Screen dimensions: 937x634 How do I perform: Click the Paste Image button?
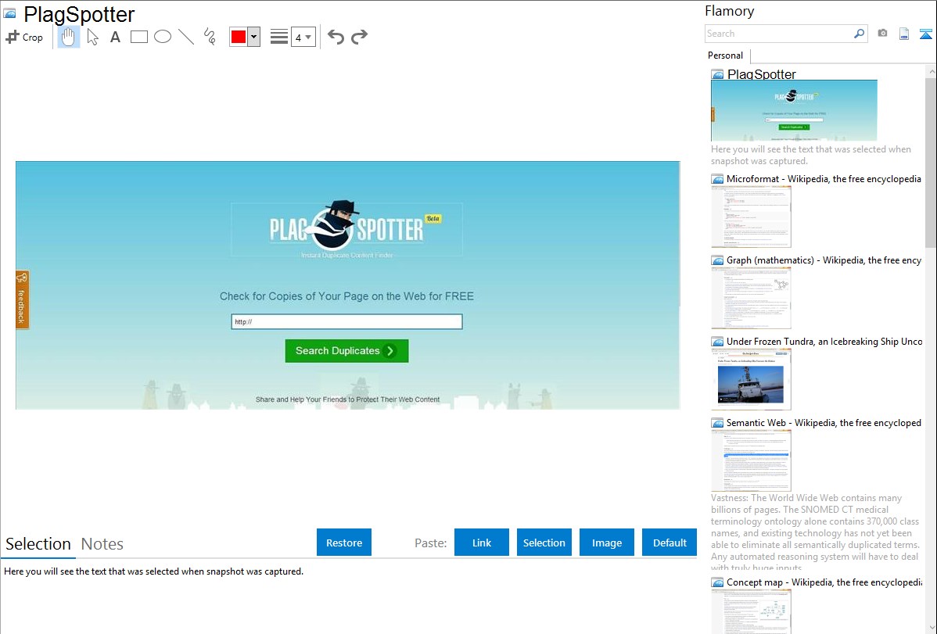tap(606, 543)
